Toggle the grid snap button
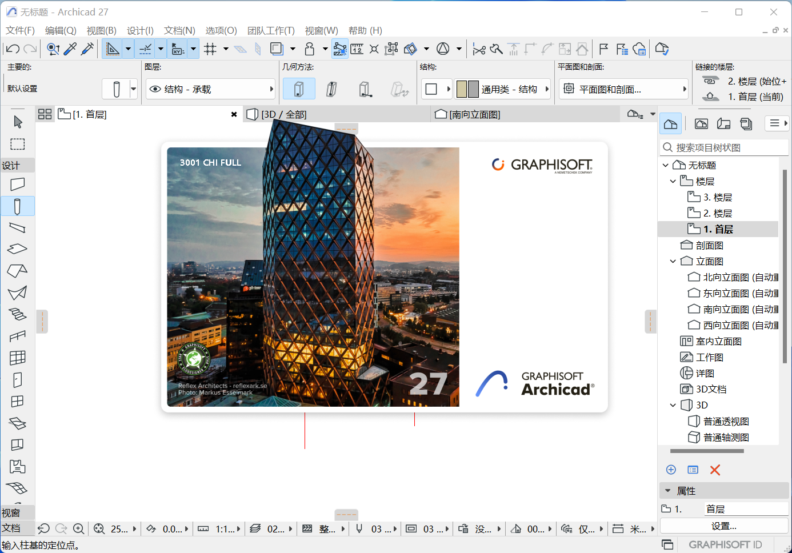 click(x=210, y=49)
